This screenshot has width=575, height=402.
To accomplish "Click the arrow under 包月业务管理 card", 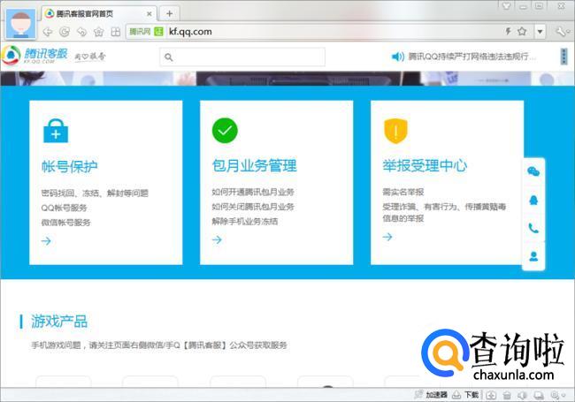I will pos(217,239).
